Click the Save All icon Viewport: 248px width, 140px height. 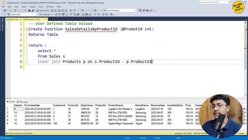33,10
